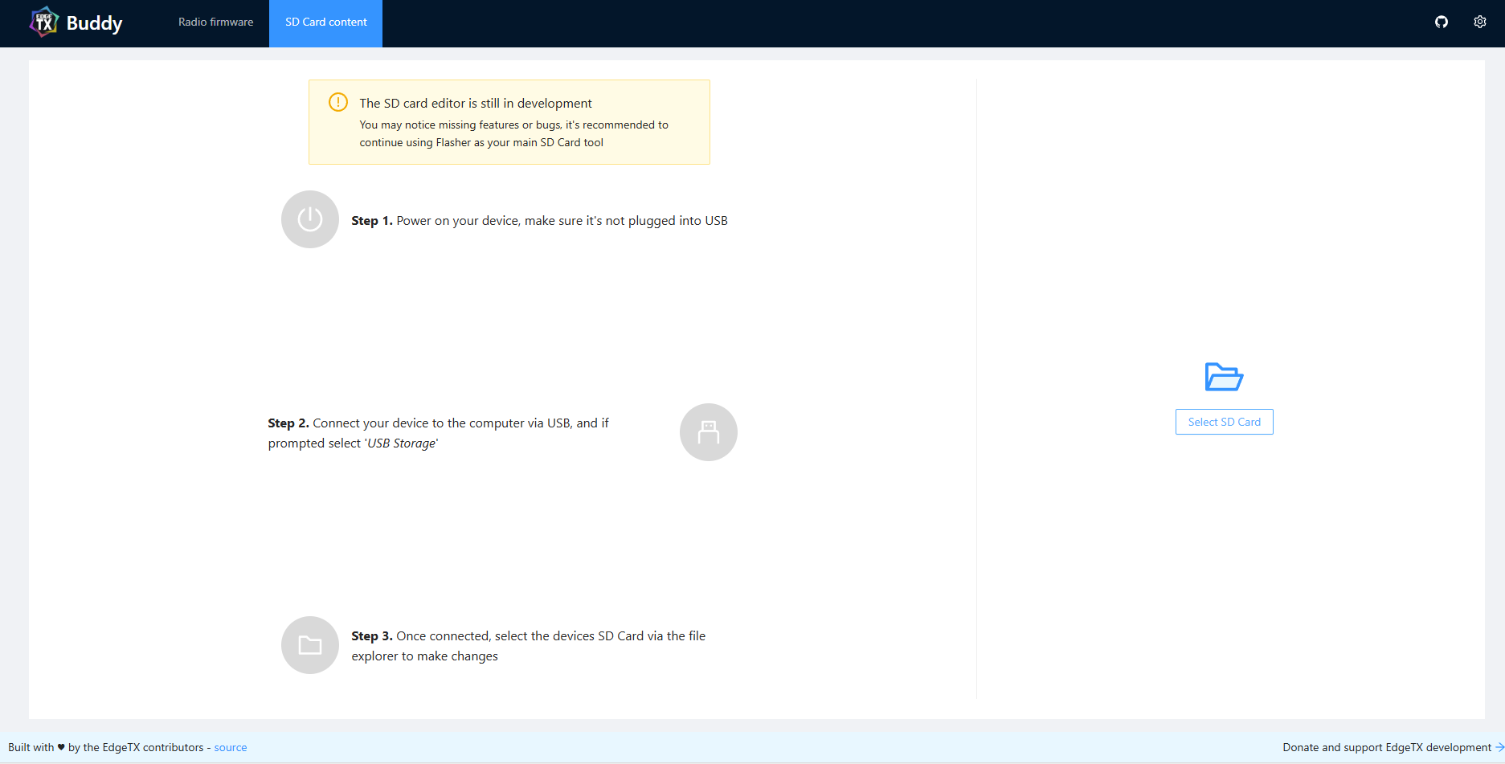Click the EdgeTX logo

[45, 22]
